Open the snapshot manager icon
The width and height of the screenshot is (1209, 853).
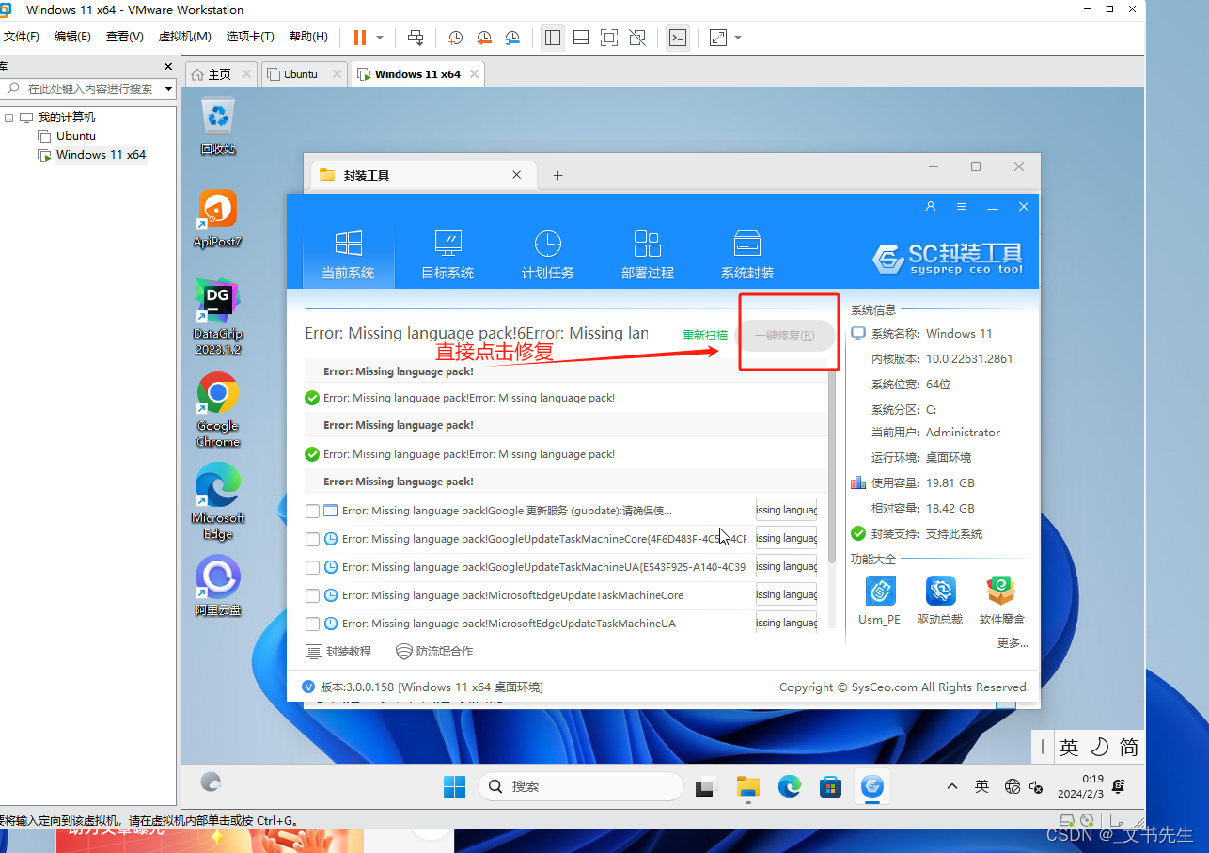pos(512,38)
